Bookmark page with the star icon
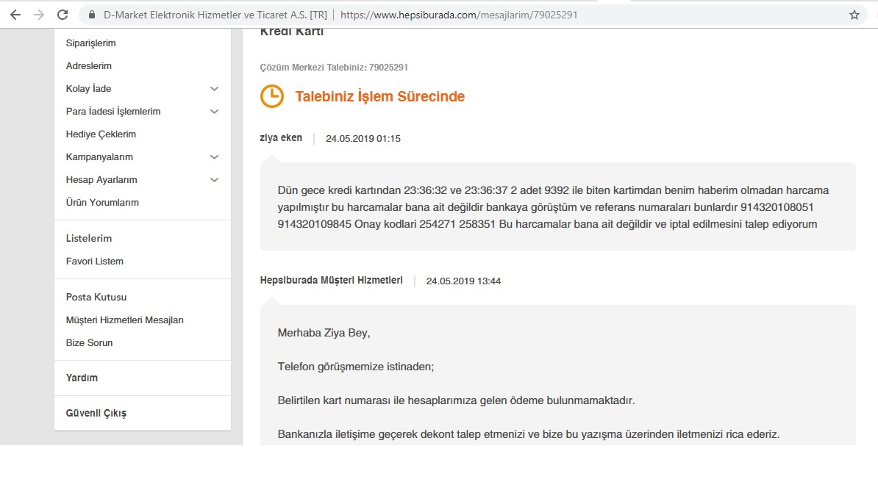Image resolution: width=878 pixels, height=479 pixels. coord(854,15)
